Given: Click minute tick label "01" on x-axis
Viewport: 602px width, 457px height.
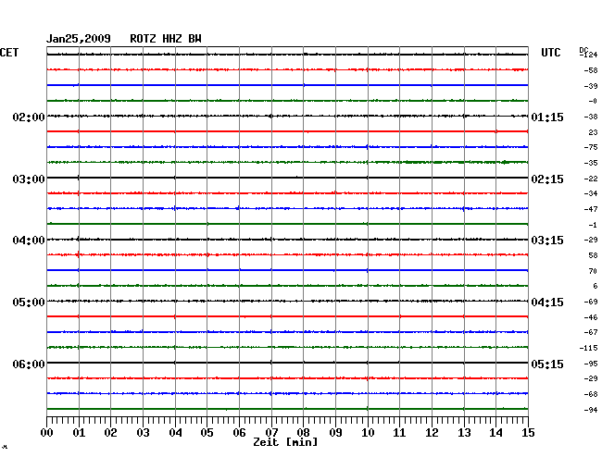Looking at the screenshot, I should pyautogui.click(x=79, y=433).
